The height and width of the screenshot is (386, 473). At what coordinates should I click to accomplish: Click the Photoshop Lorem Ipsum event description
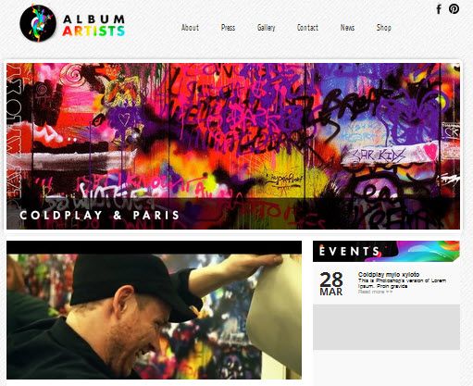point(402,283)
